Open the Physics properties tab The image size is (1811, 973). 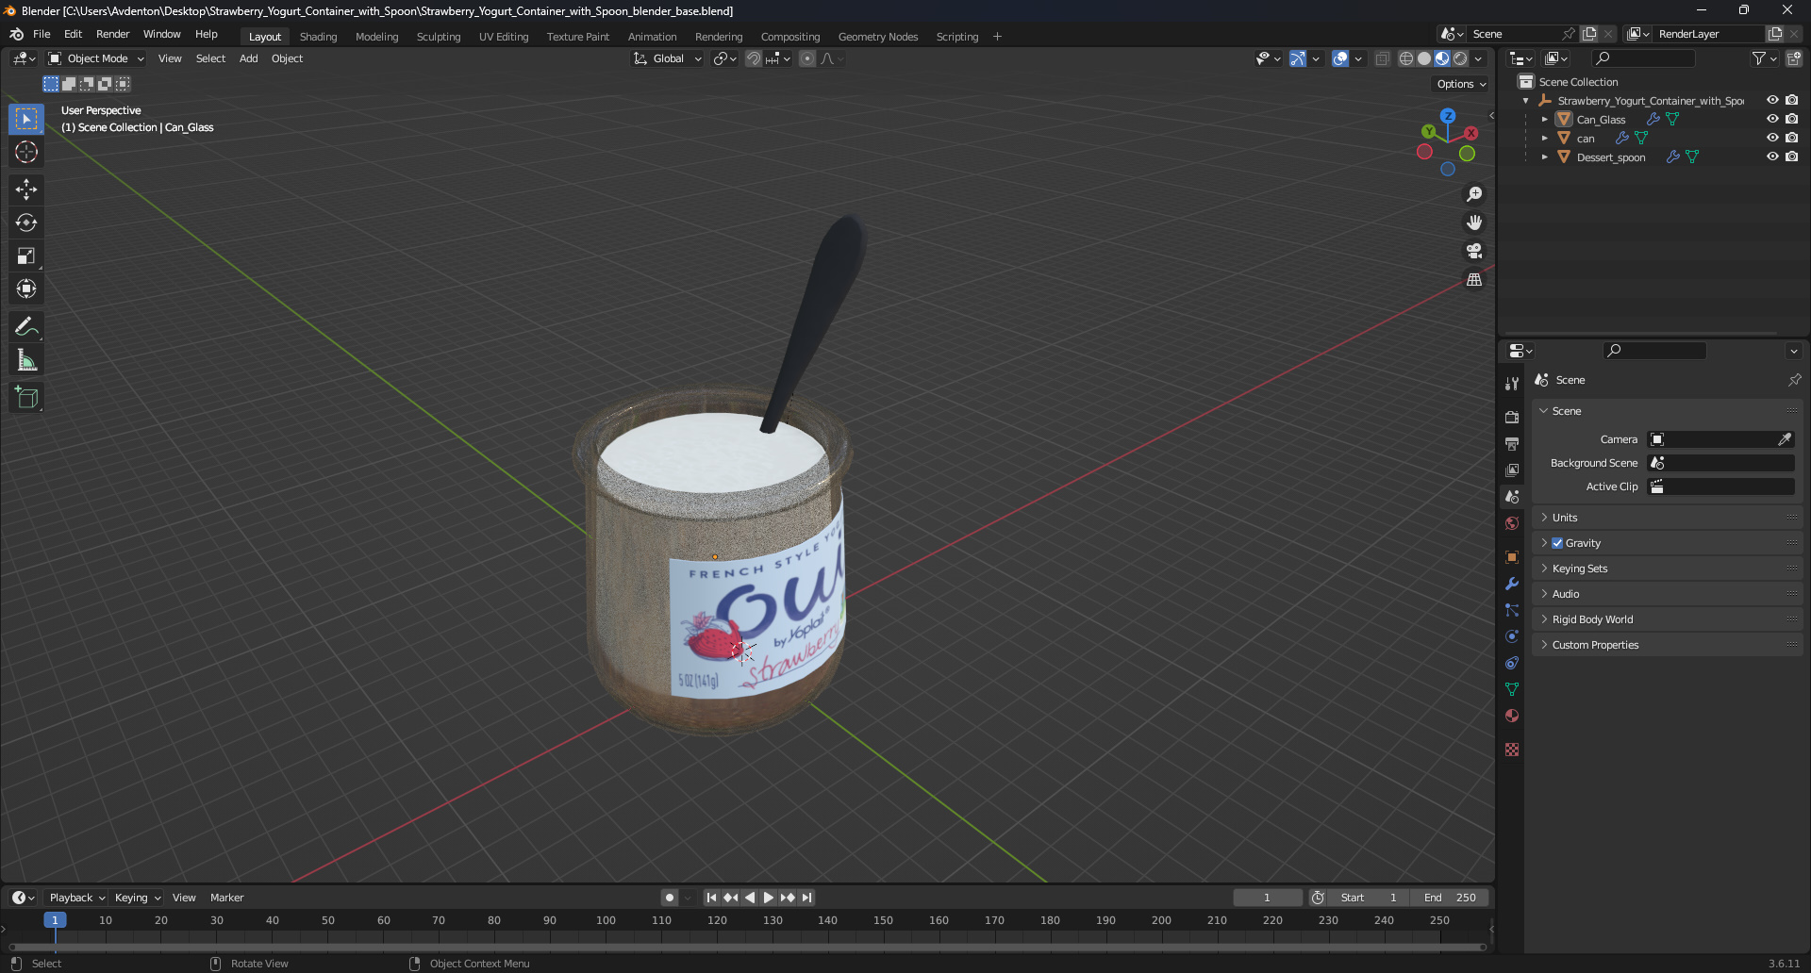pos(1512,636)
